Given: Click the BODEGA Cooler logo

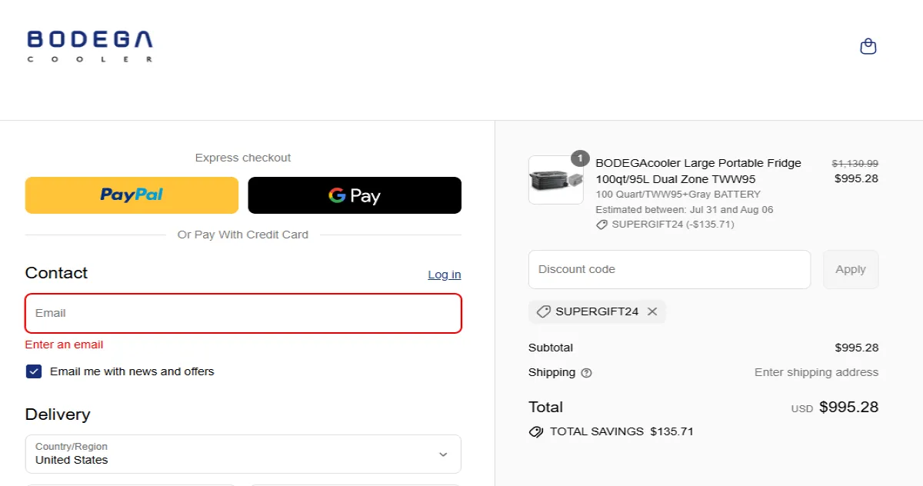Looking at the screenshot, I should [89, 45].
